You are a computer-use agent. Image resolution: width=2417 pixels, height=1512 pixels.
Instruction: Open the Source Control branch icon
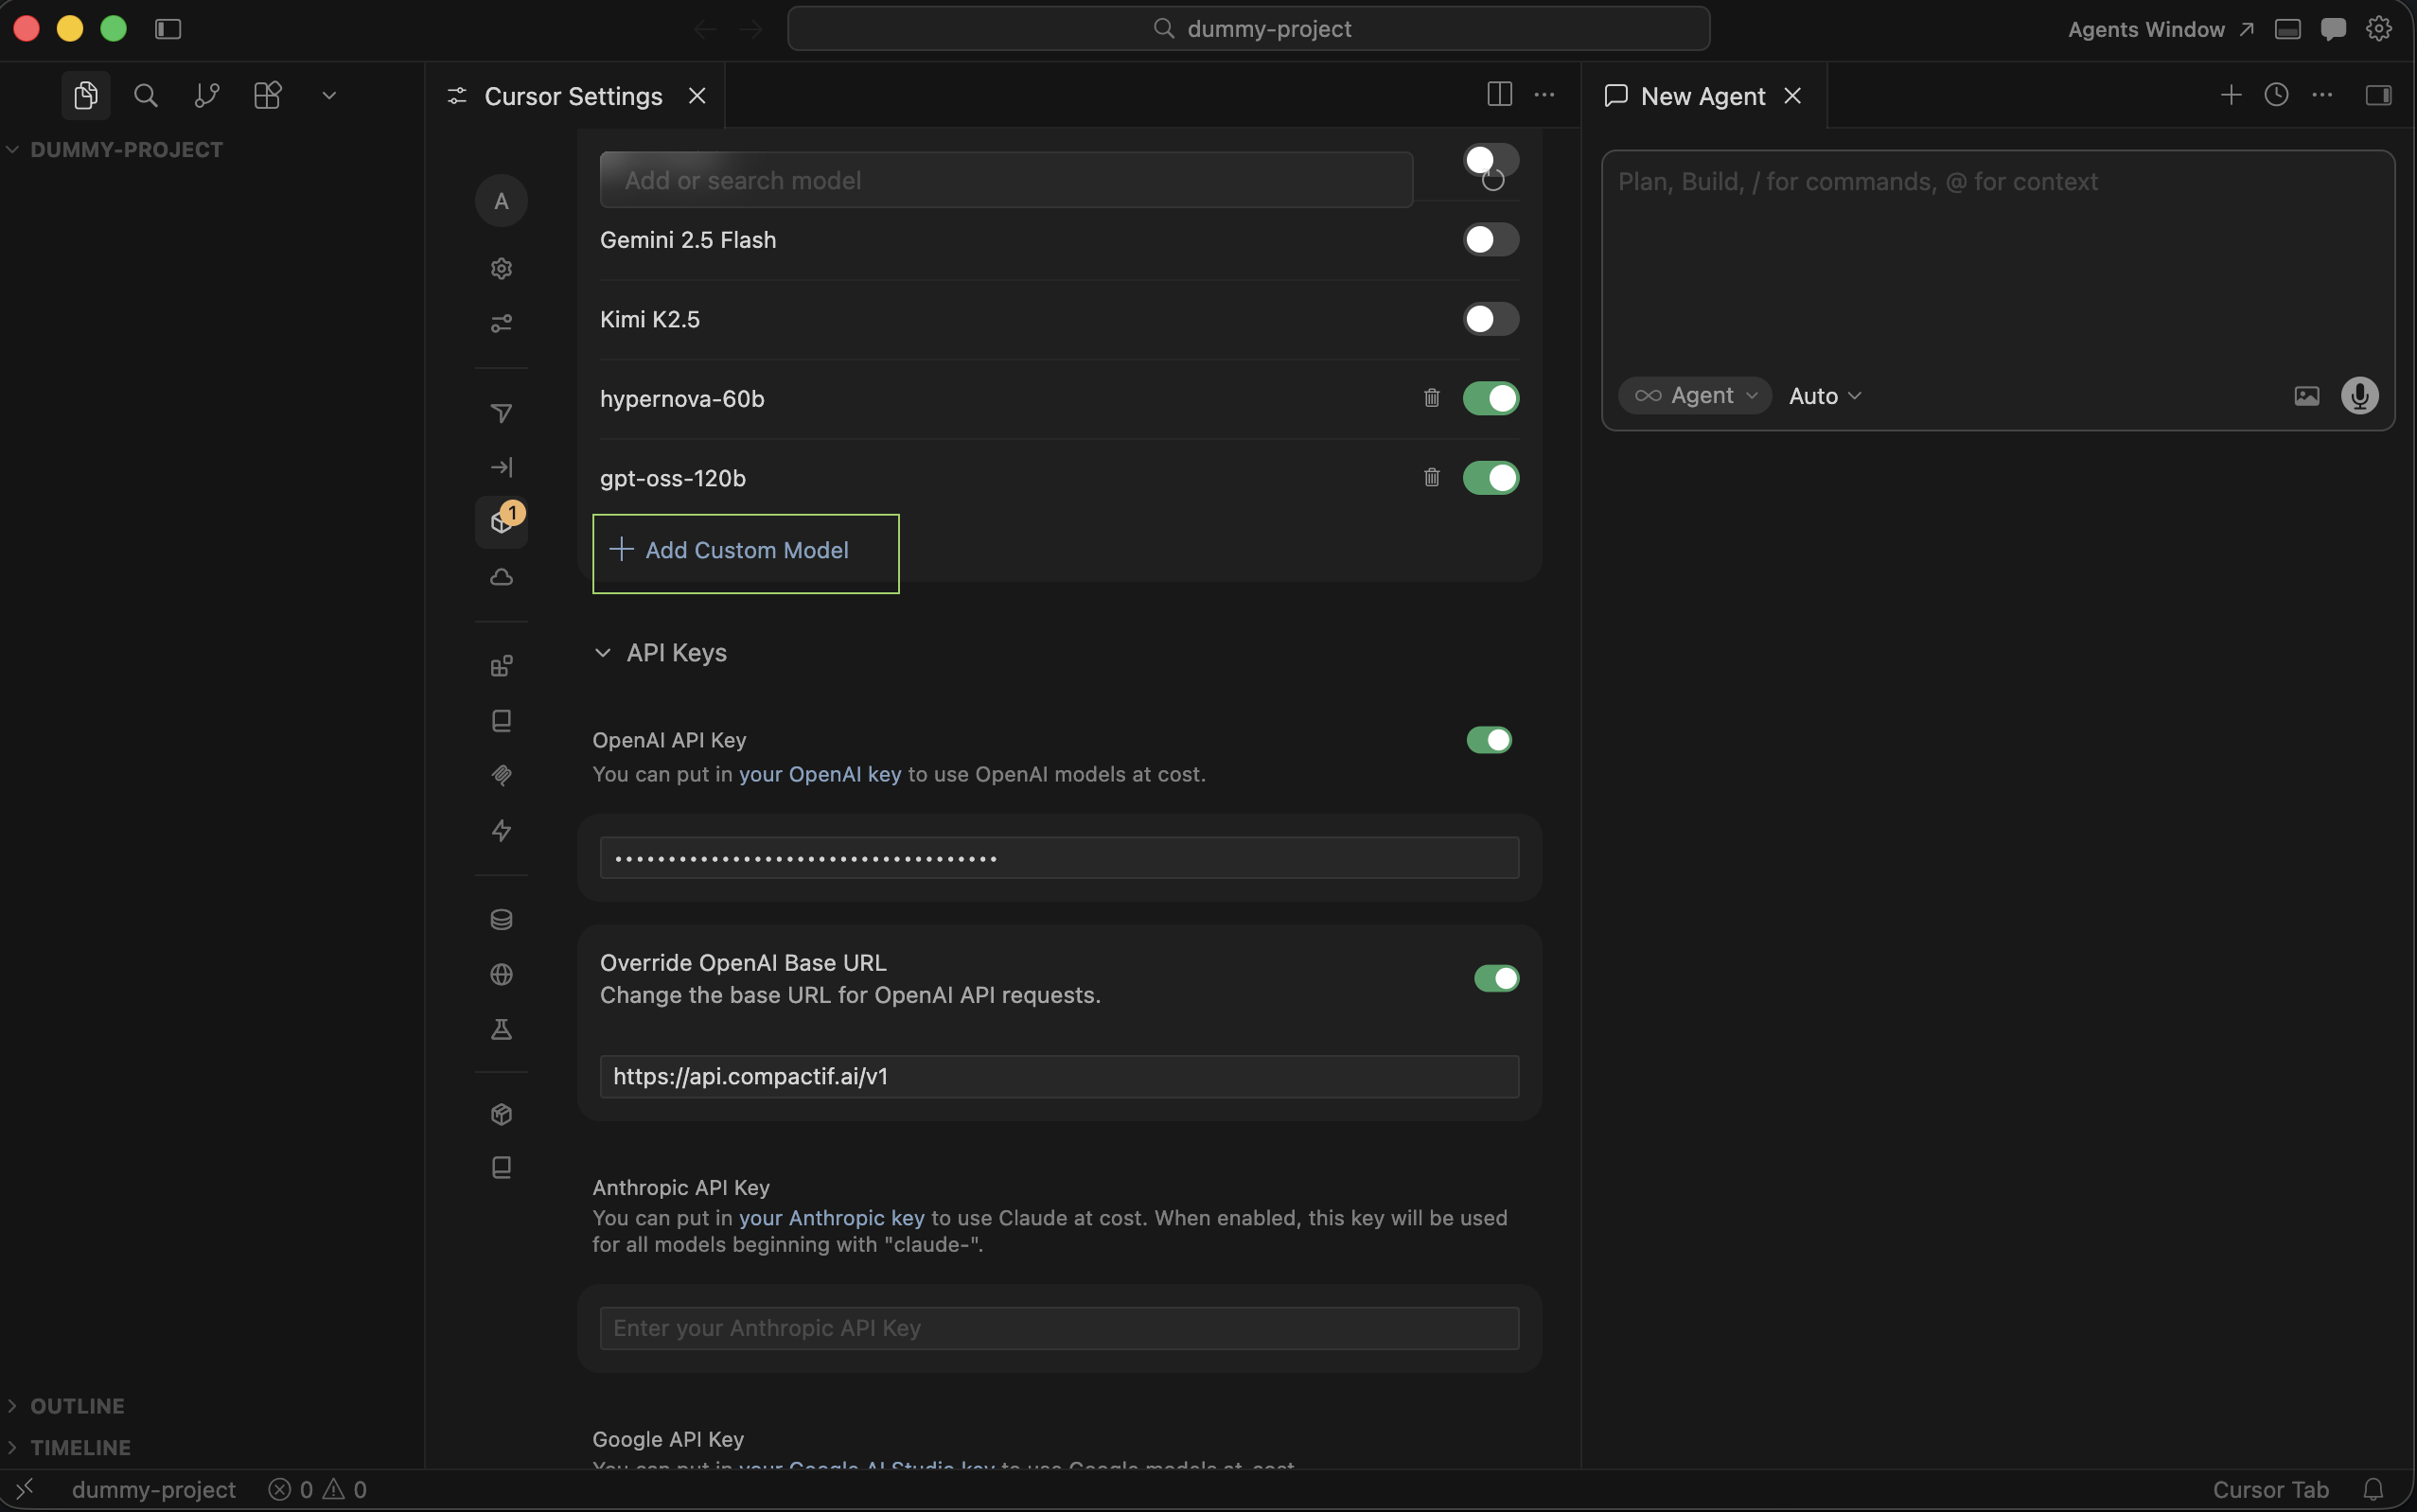point(207,95)
